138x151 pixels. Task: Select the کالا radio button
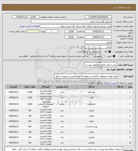tap(110, 52)
